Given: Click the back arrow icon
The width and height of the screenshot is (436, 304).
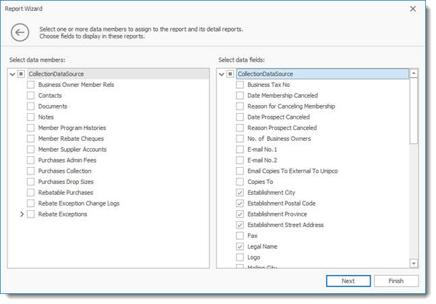Looking at the screenshot, I should pyautogui.click(x=20, y=32).
